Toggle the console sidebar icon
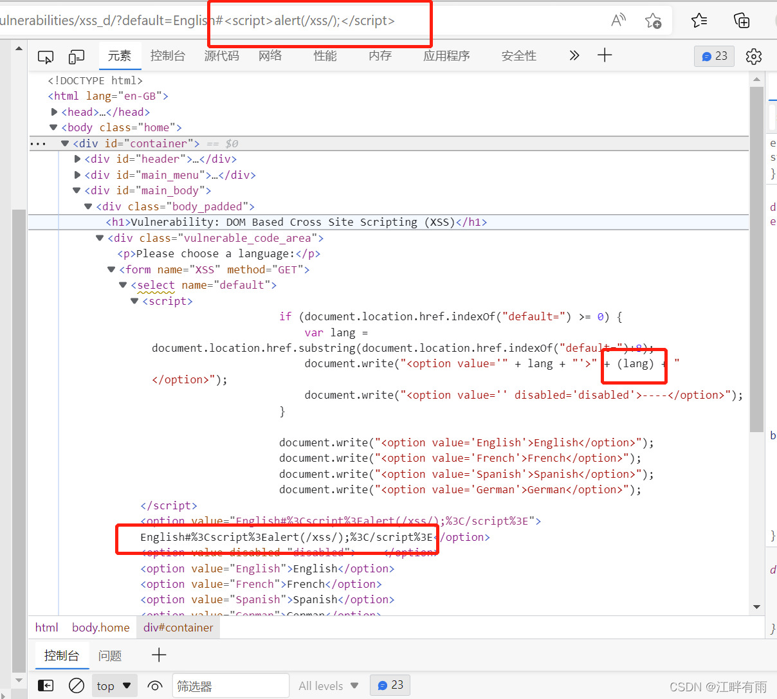777x699 pixels. (x=46, y=685)
